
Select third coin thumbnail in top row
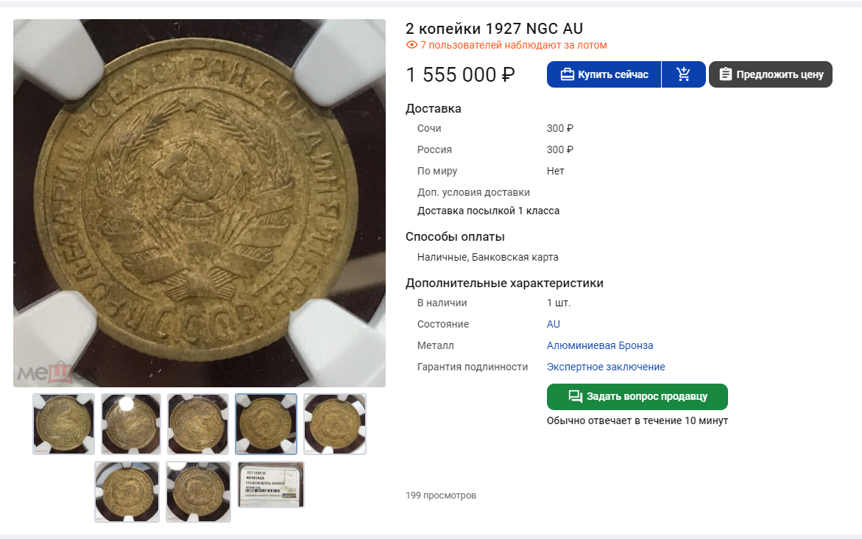point(198,424)
